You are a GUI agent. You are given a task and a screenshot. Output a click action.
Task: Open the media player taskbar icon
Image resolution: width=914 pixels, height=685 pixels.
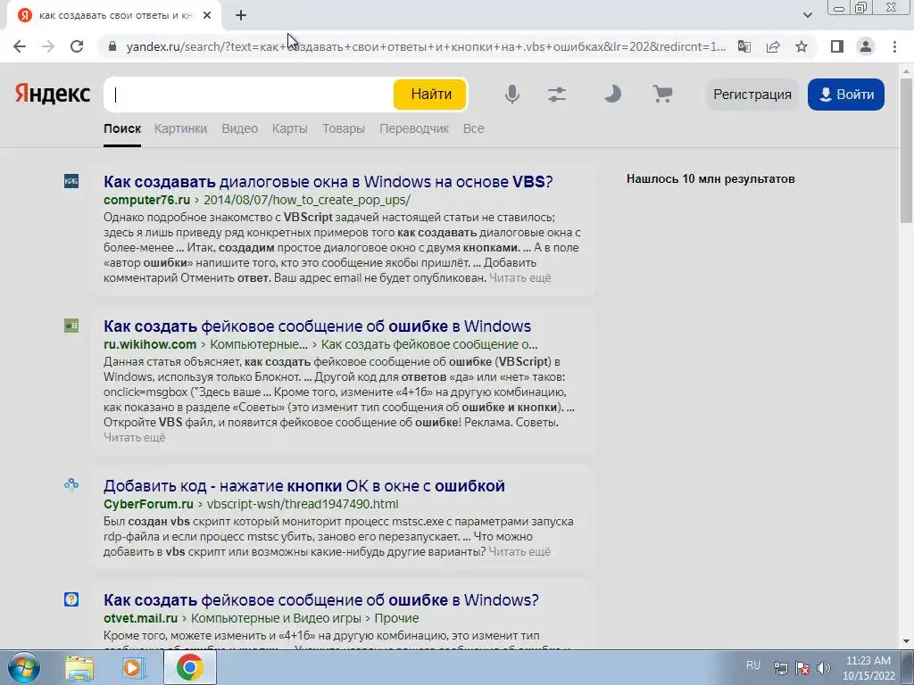pos(134,668)
